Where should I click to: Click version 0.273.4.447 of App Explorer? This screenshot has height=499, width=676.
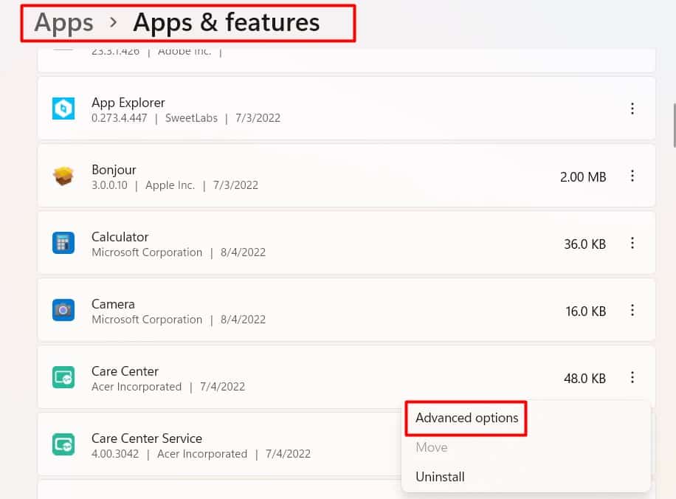119,118
